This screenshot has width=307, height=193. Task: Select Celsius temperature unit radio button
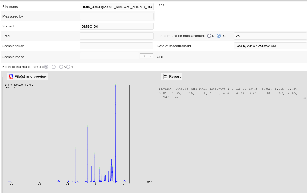pos(219,36)
